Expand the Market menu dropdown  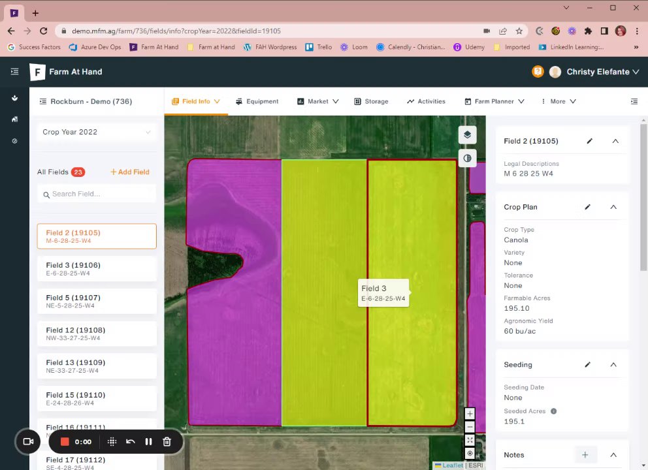coord(336,101)
